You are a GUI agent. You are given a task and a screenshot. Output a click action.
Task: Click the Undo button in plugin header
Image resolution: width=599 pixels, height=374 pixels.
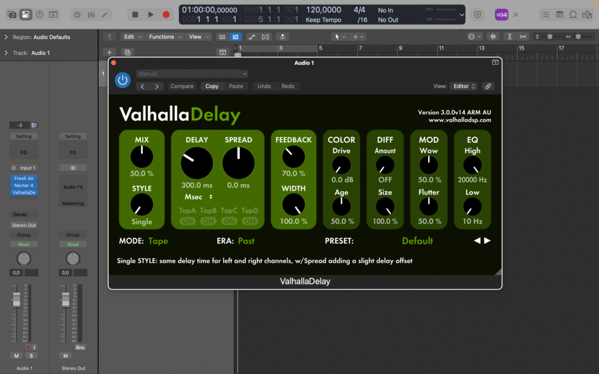(x=264, y=86)
